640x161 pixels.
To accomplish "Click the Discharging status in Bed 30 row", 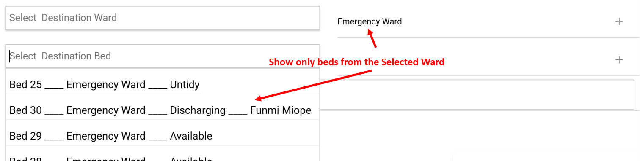I will [x=198, y=111].
